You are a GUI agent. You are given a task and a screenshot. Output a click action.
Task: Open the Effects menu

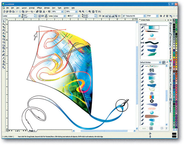pyautogui.click(x=39, y=8)
